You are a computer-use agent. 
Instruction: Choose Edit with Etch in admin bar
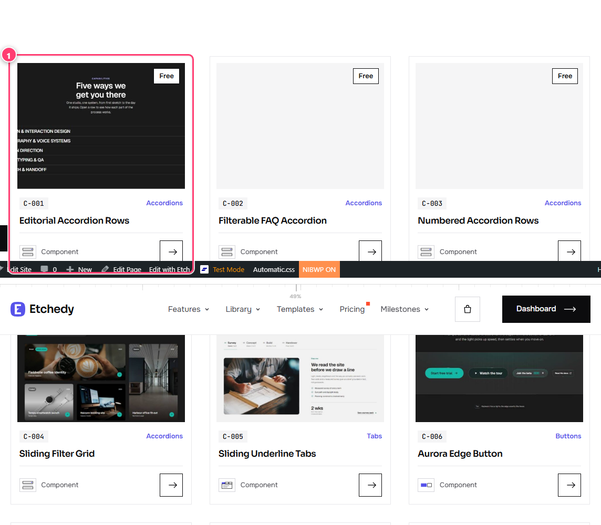[x=169, y=269]
